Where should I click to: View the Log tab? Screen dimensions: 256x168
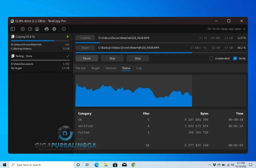(x=139, y=68)
